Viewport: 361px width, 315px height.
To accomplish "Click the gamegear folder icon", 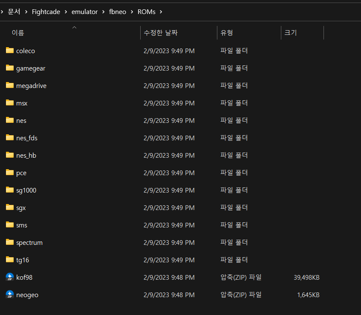I will (10, 68).
